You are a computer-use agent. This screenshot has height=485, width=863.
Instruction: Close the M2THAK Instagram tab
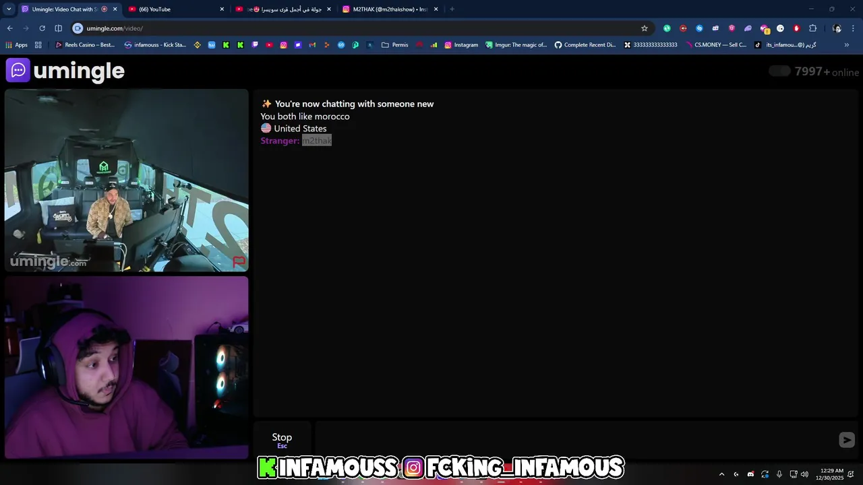(x=436, y=9)
